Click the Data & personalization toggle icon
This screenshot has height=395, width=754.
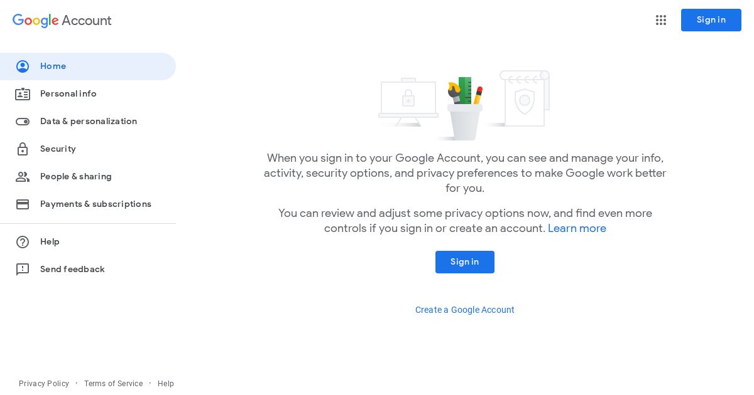pos(23,122)
